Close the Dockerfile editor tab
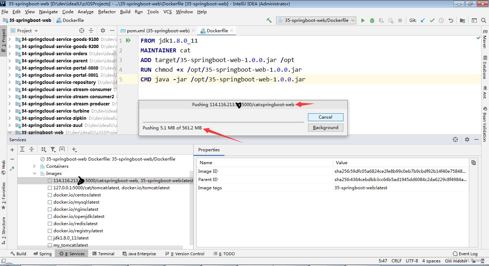 click(232, 30)
